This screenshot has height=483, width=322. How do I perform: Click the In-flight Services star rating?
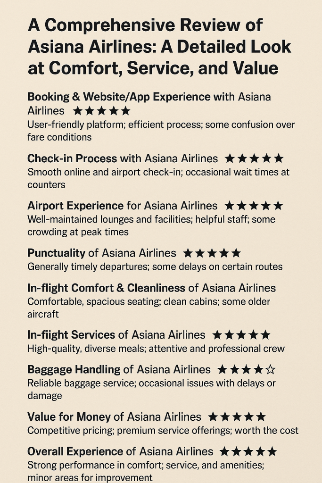pyautogui.click(x=241, y=335)
